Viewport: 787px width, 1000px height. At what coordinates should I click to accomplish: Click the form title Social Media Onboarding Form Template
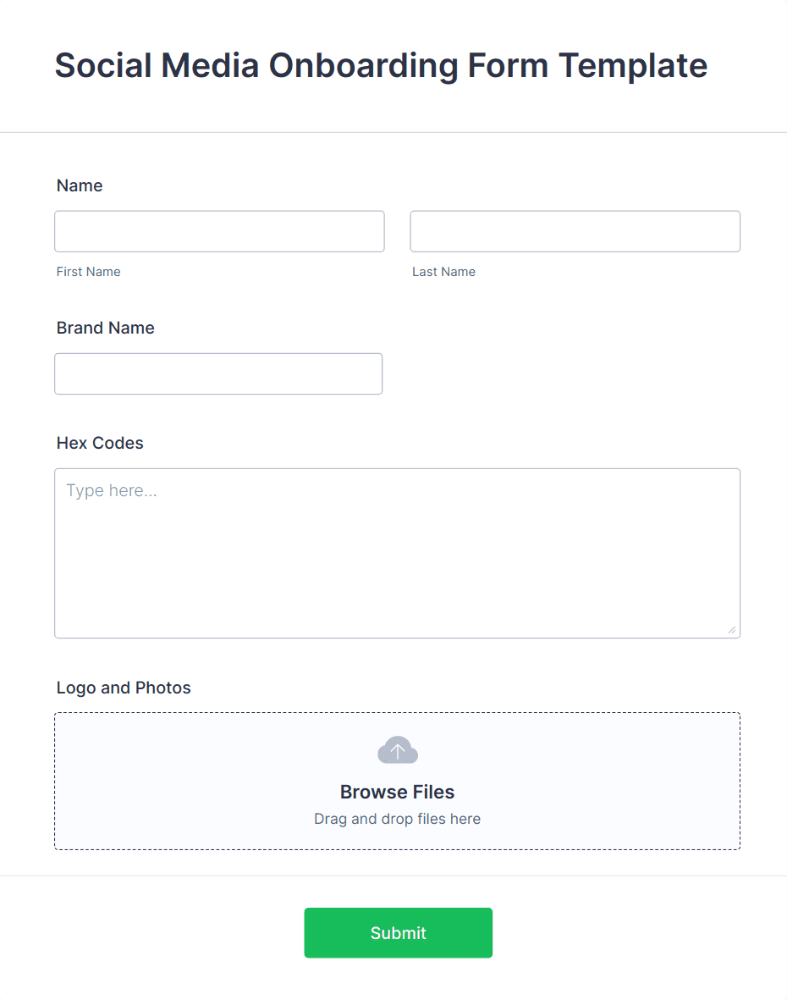point(381,65)
